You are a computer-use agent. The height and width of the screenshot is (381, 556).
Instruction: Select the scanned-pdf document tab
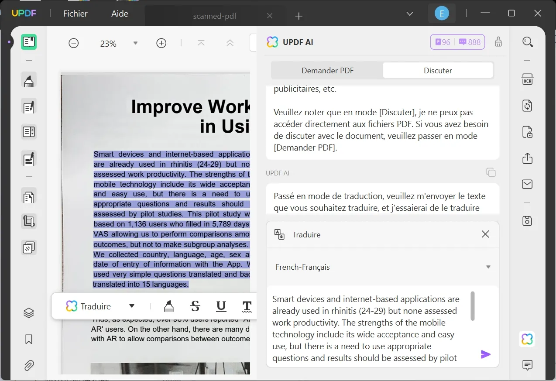[x=215, y=16]
